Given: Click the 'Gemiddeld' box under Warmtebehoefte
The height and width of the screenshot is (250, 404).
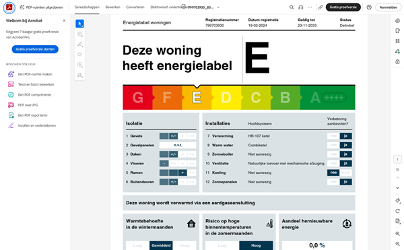Looking at the screenshot, I should click(161, 245).
